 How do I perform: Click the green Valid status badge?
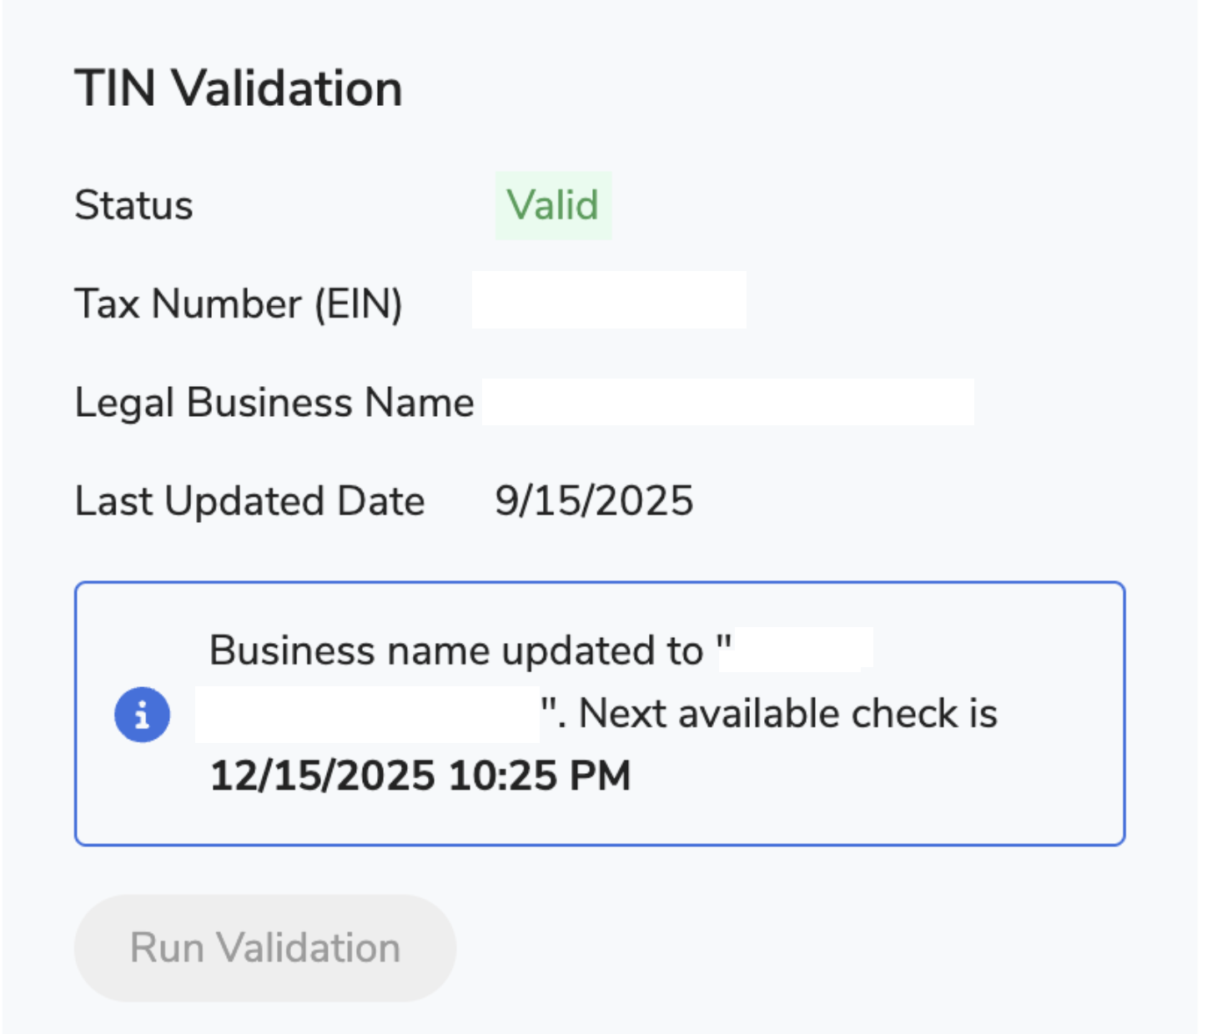click(x=552, y=205)
